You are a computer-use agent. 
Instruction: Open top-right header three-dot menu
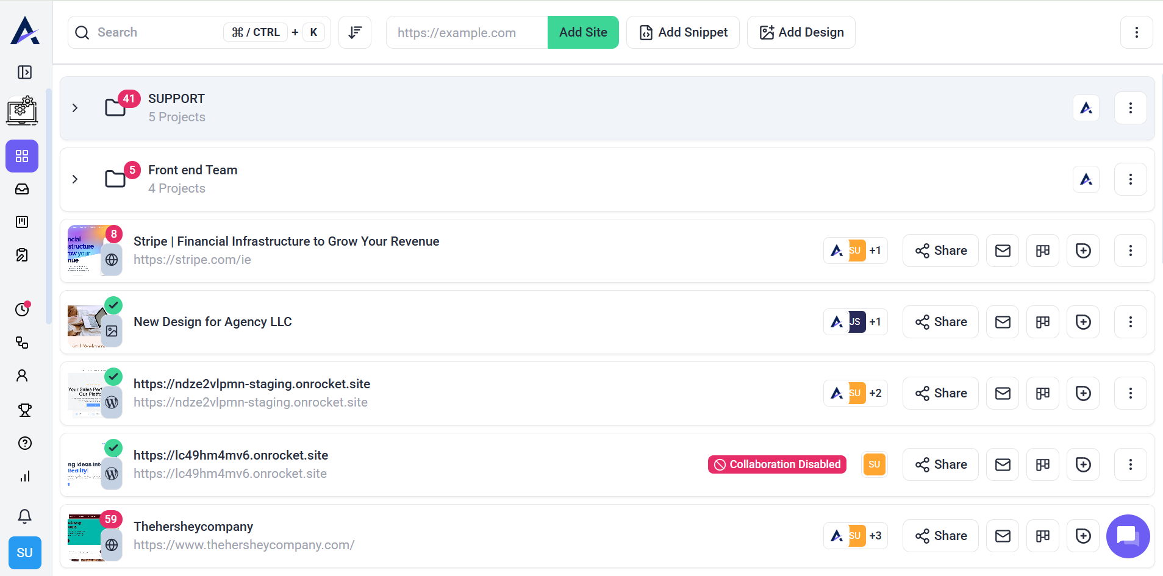pyautogui.click(x=1136, y=32)
